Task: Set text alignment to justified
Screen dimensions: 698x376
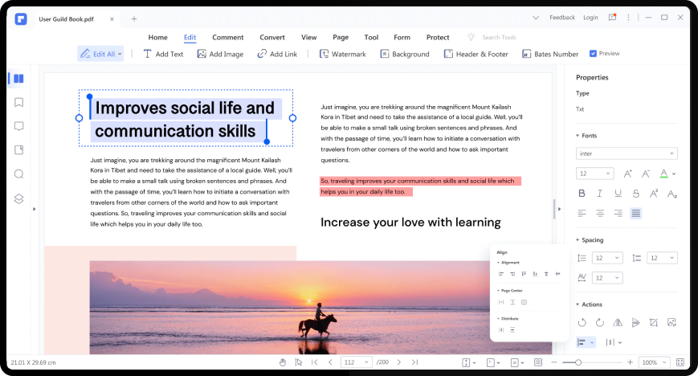Action: (635, 214)
